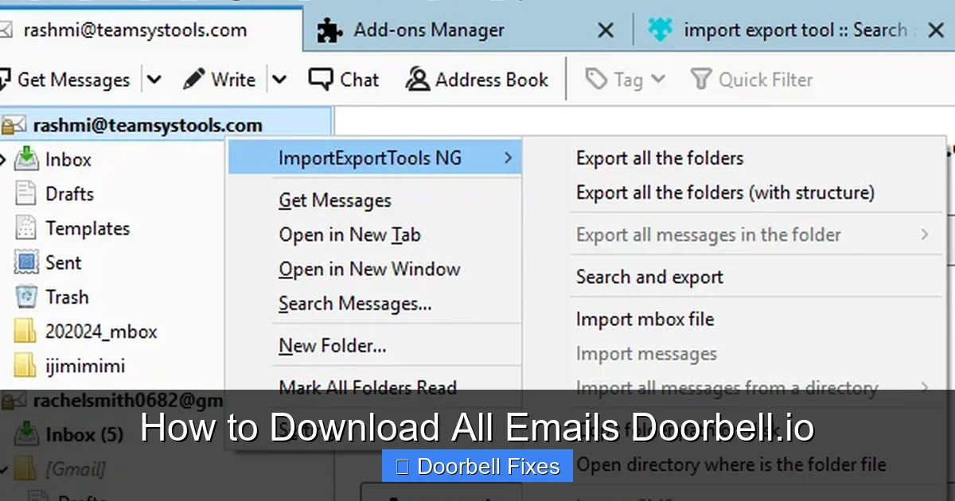Screen dimensions: 955x501
Task: Open the Write dropdown arrow
Action: (x=279, y=80)
